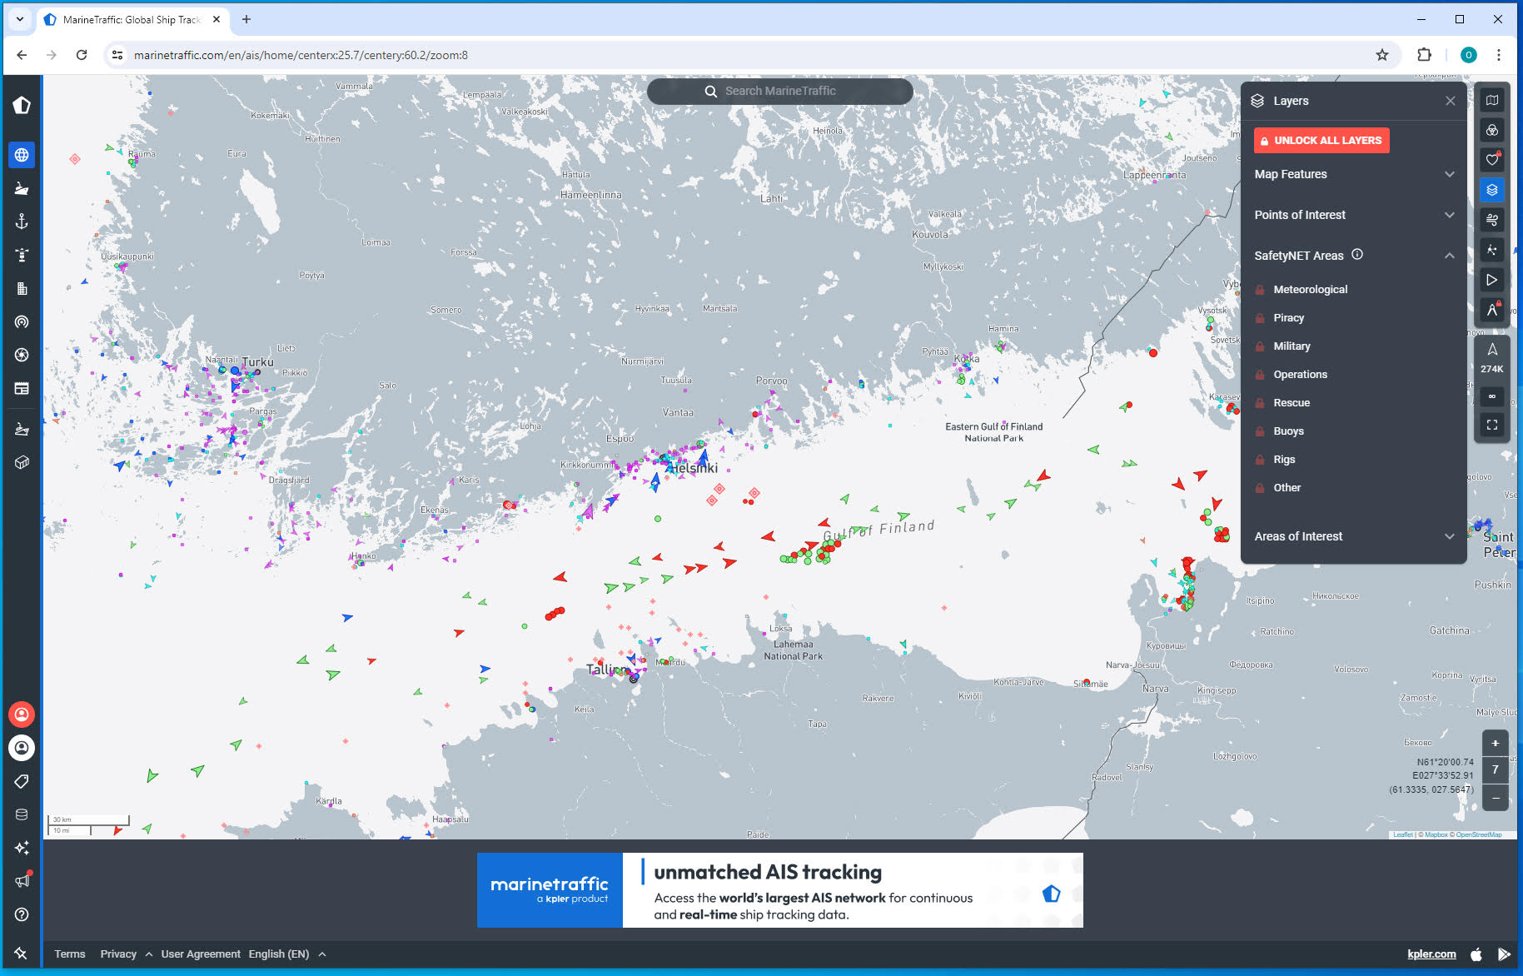Enable the Rescue SafetyNET layer
Viewport: 1523px width, 976px height.
coord(1291,403)
